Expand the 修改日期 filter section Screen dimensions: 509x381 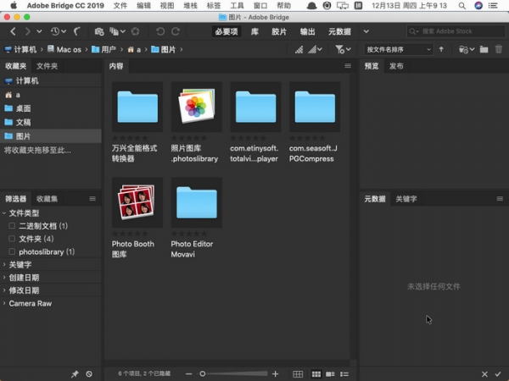4,290
